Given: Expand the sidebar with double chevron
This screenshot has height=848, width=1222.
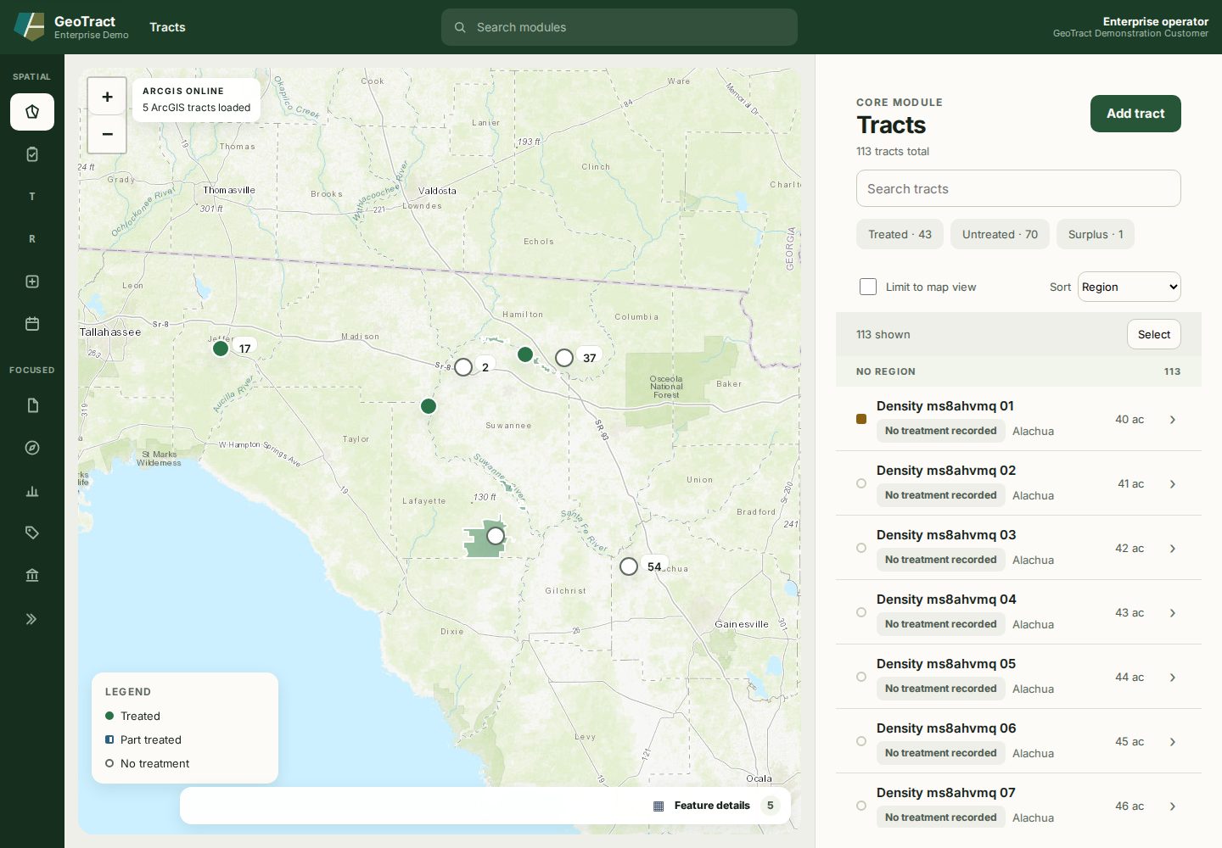Looking at the screenshot, I should coord(32,619).
